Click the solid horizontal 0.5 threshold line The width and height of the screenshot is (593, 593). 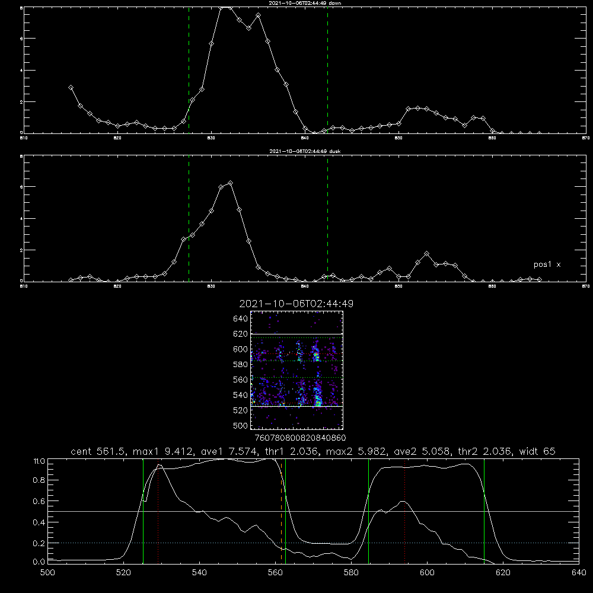tap(313, 511)
